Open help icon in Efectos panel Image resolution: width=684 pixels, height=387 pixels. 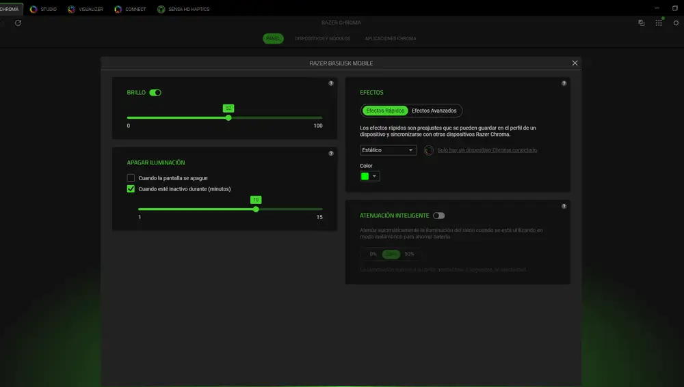564,83
